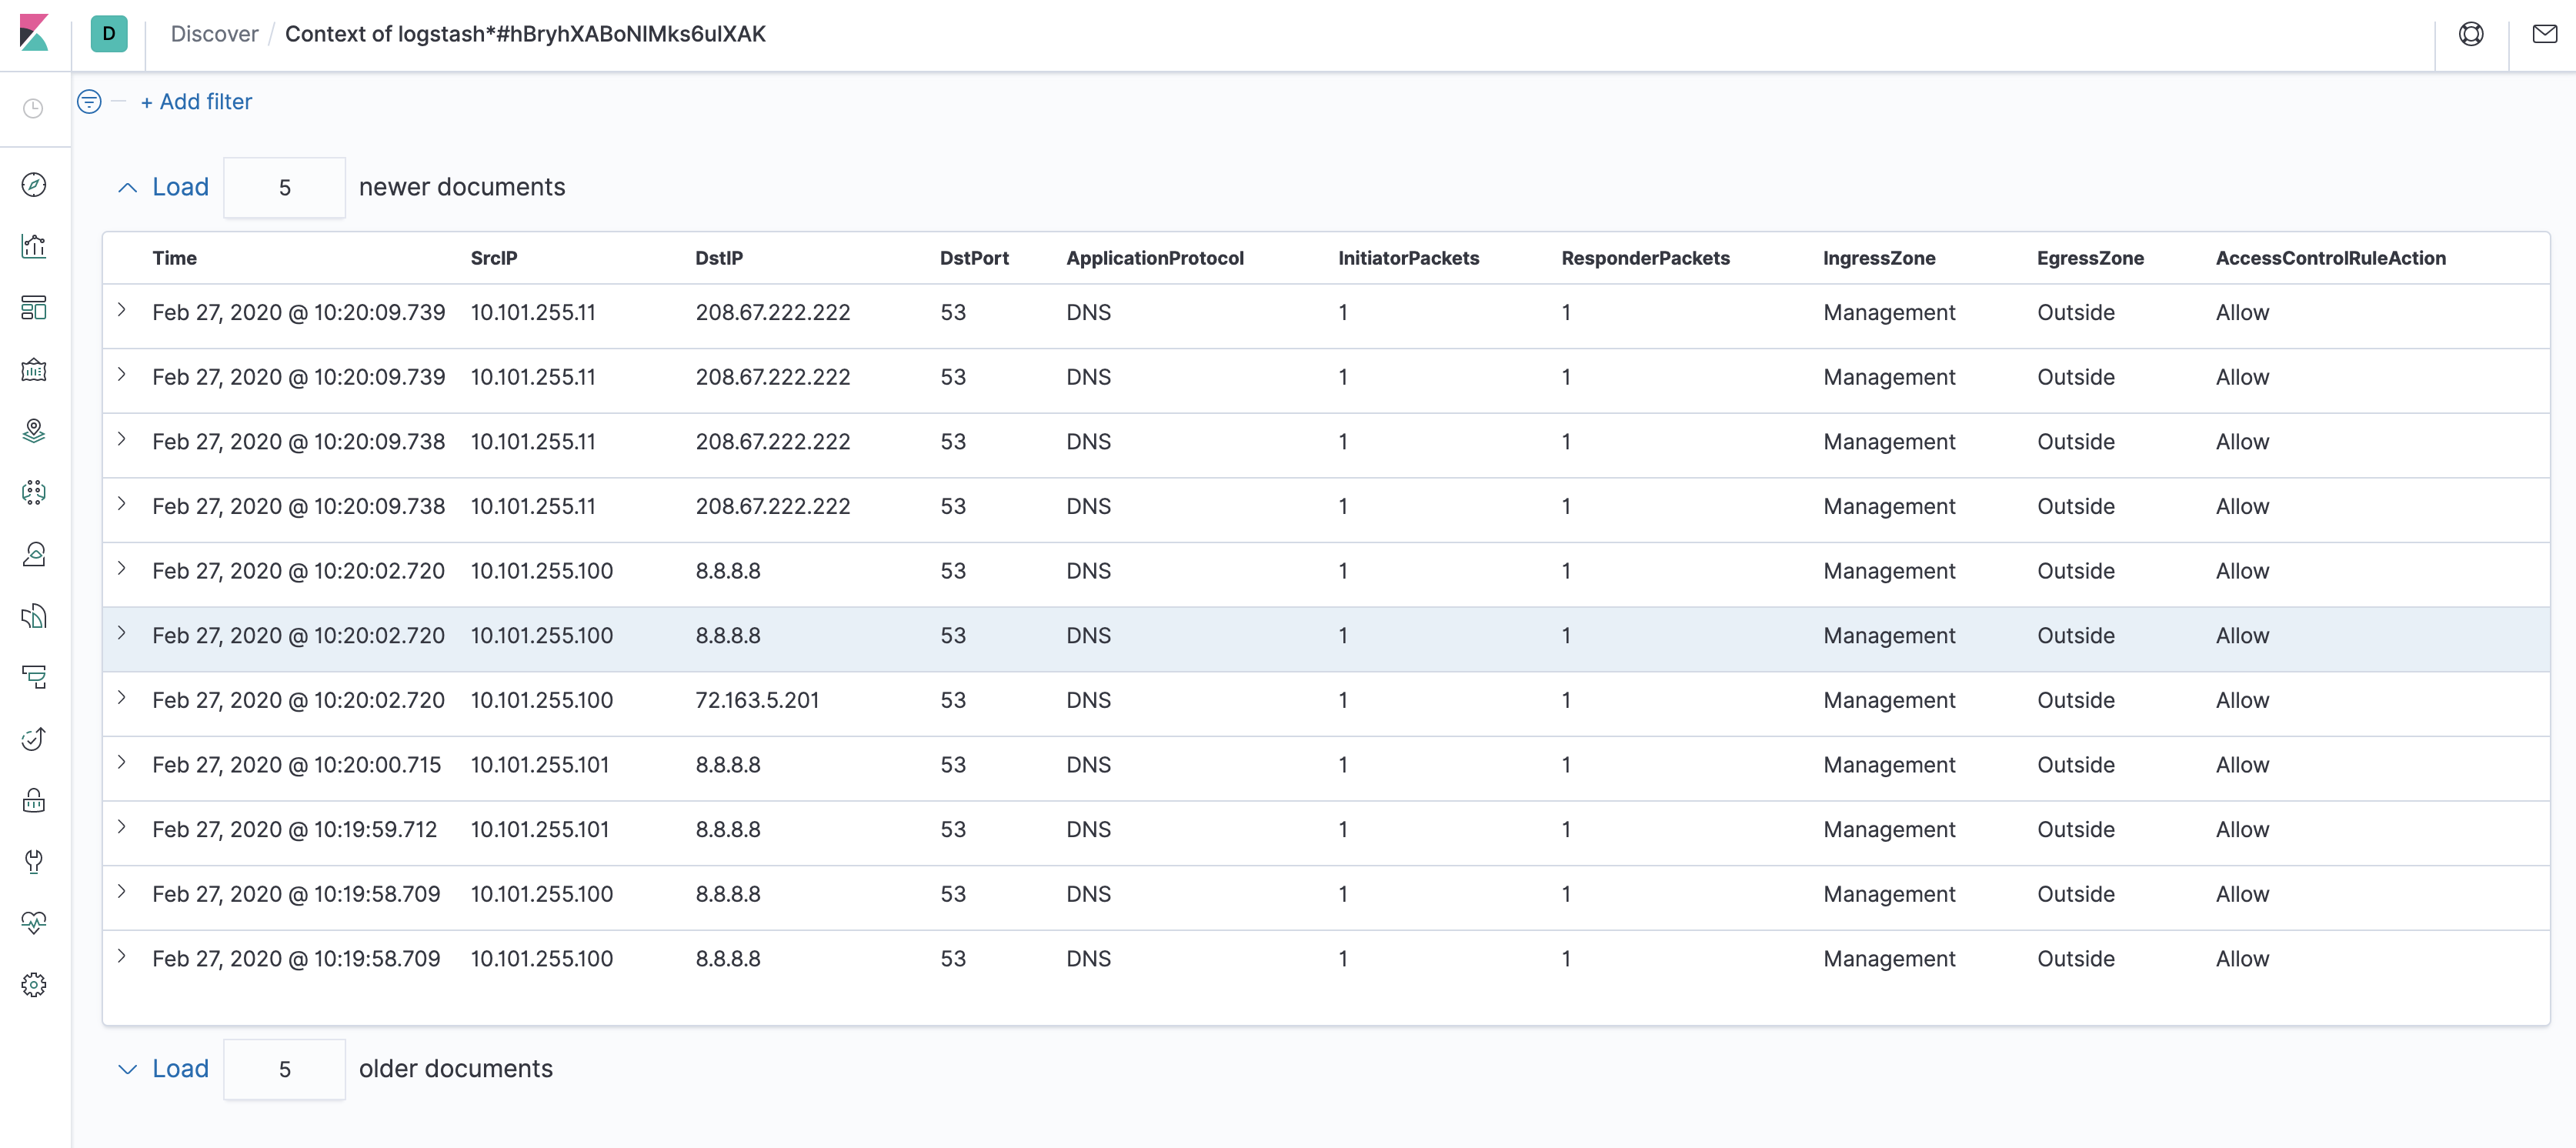Open Machine Learning icon in sidebar
The height and width of the screenshot is (1148, 2576).
[34, 493]
